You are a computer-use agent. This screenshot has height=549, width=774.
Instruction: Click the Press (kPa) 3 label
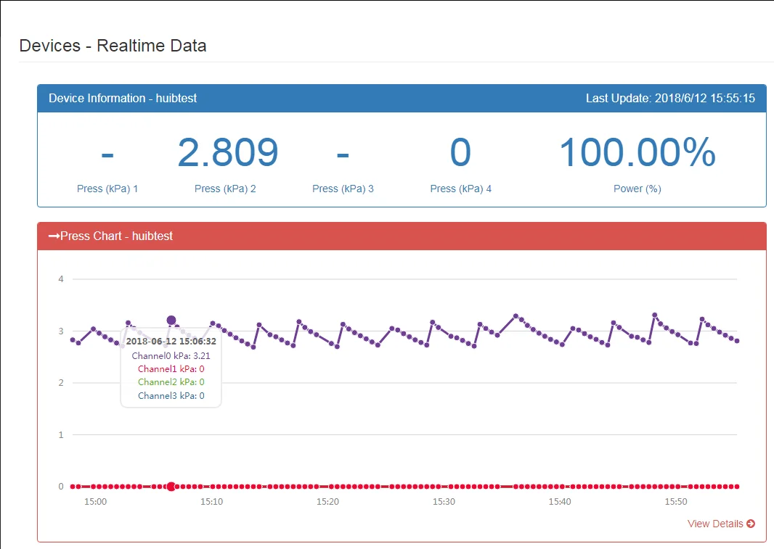(x=343, y=189)
